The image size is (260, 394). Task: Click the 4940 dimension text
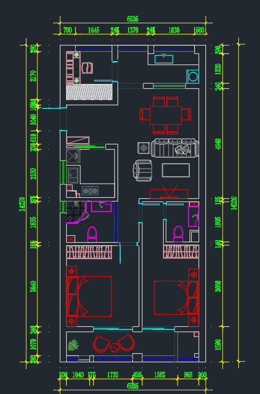tap(218, 144)
